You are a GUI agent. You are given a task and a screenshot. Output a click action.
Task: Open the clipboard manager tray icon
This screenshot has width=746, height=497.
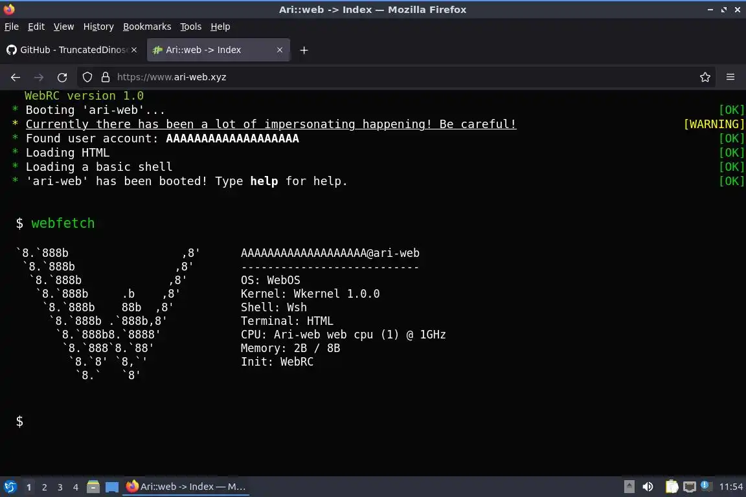(x=672, y=487)
